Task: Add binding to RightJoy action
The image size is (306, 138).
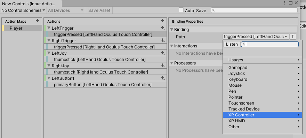Action: point(163,66)
